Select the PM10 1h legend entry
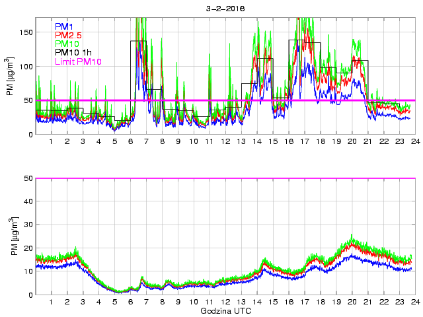 (72, 52)
